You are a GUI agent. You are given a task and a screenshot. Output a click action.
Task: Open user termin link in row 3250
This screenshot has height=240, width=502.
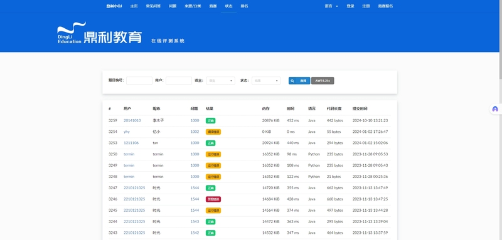(x=129, y=154)
